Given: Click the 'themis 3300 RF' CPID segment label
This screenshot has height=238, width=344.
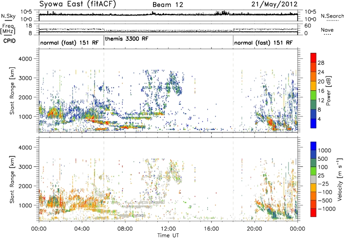Looking at the screenshot, I should pos(127,39).
